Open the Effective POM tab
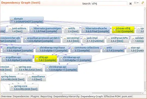Viewport: 147px width, 99px height. (112, 97)
